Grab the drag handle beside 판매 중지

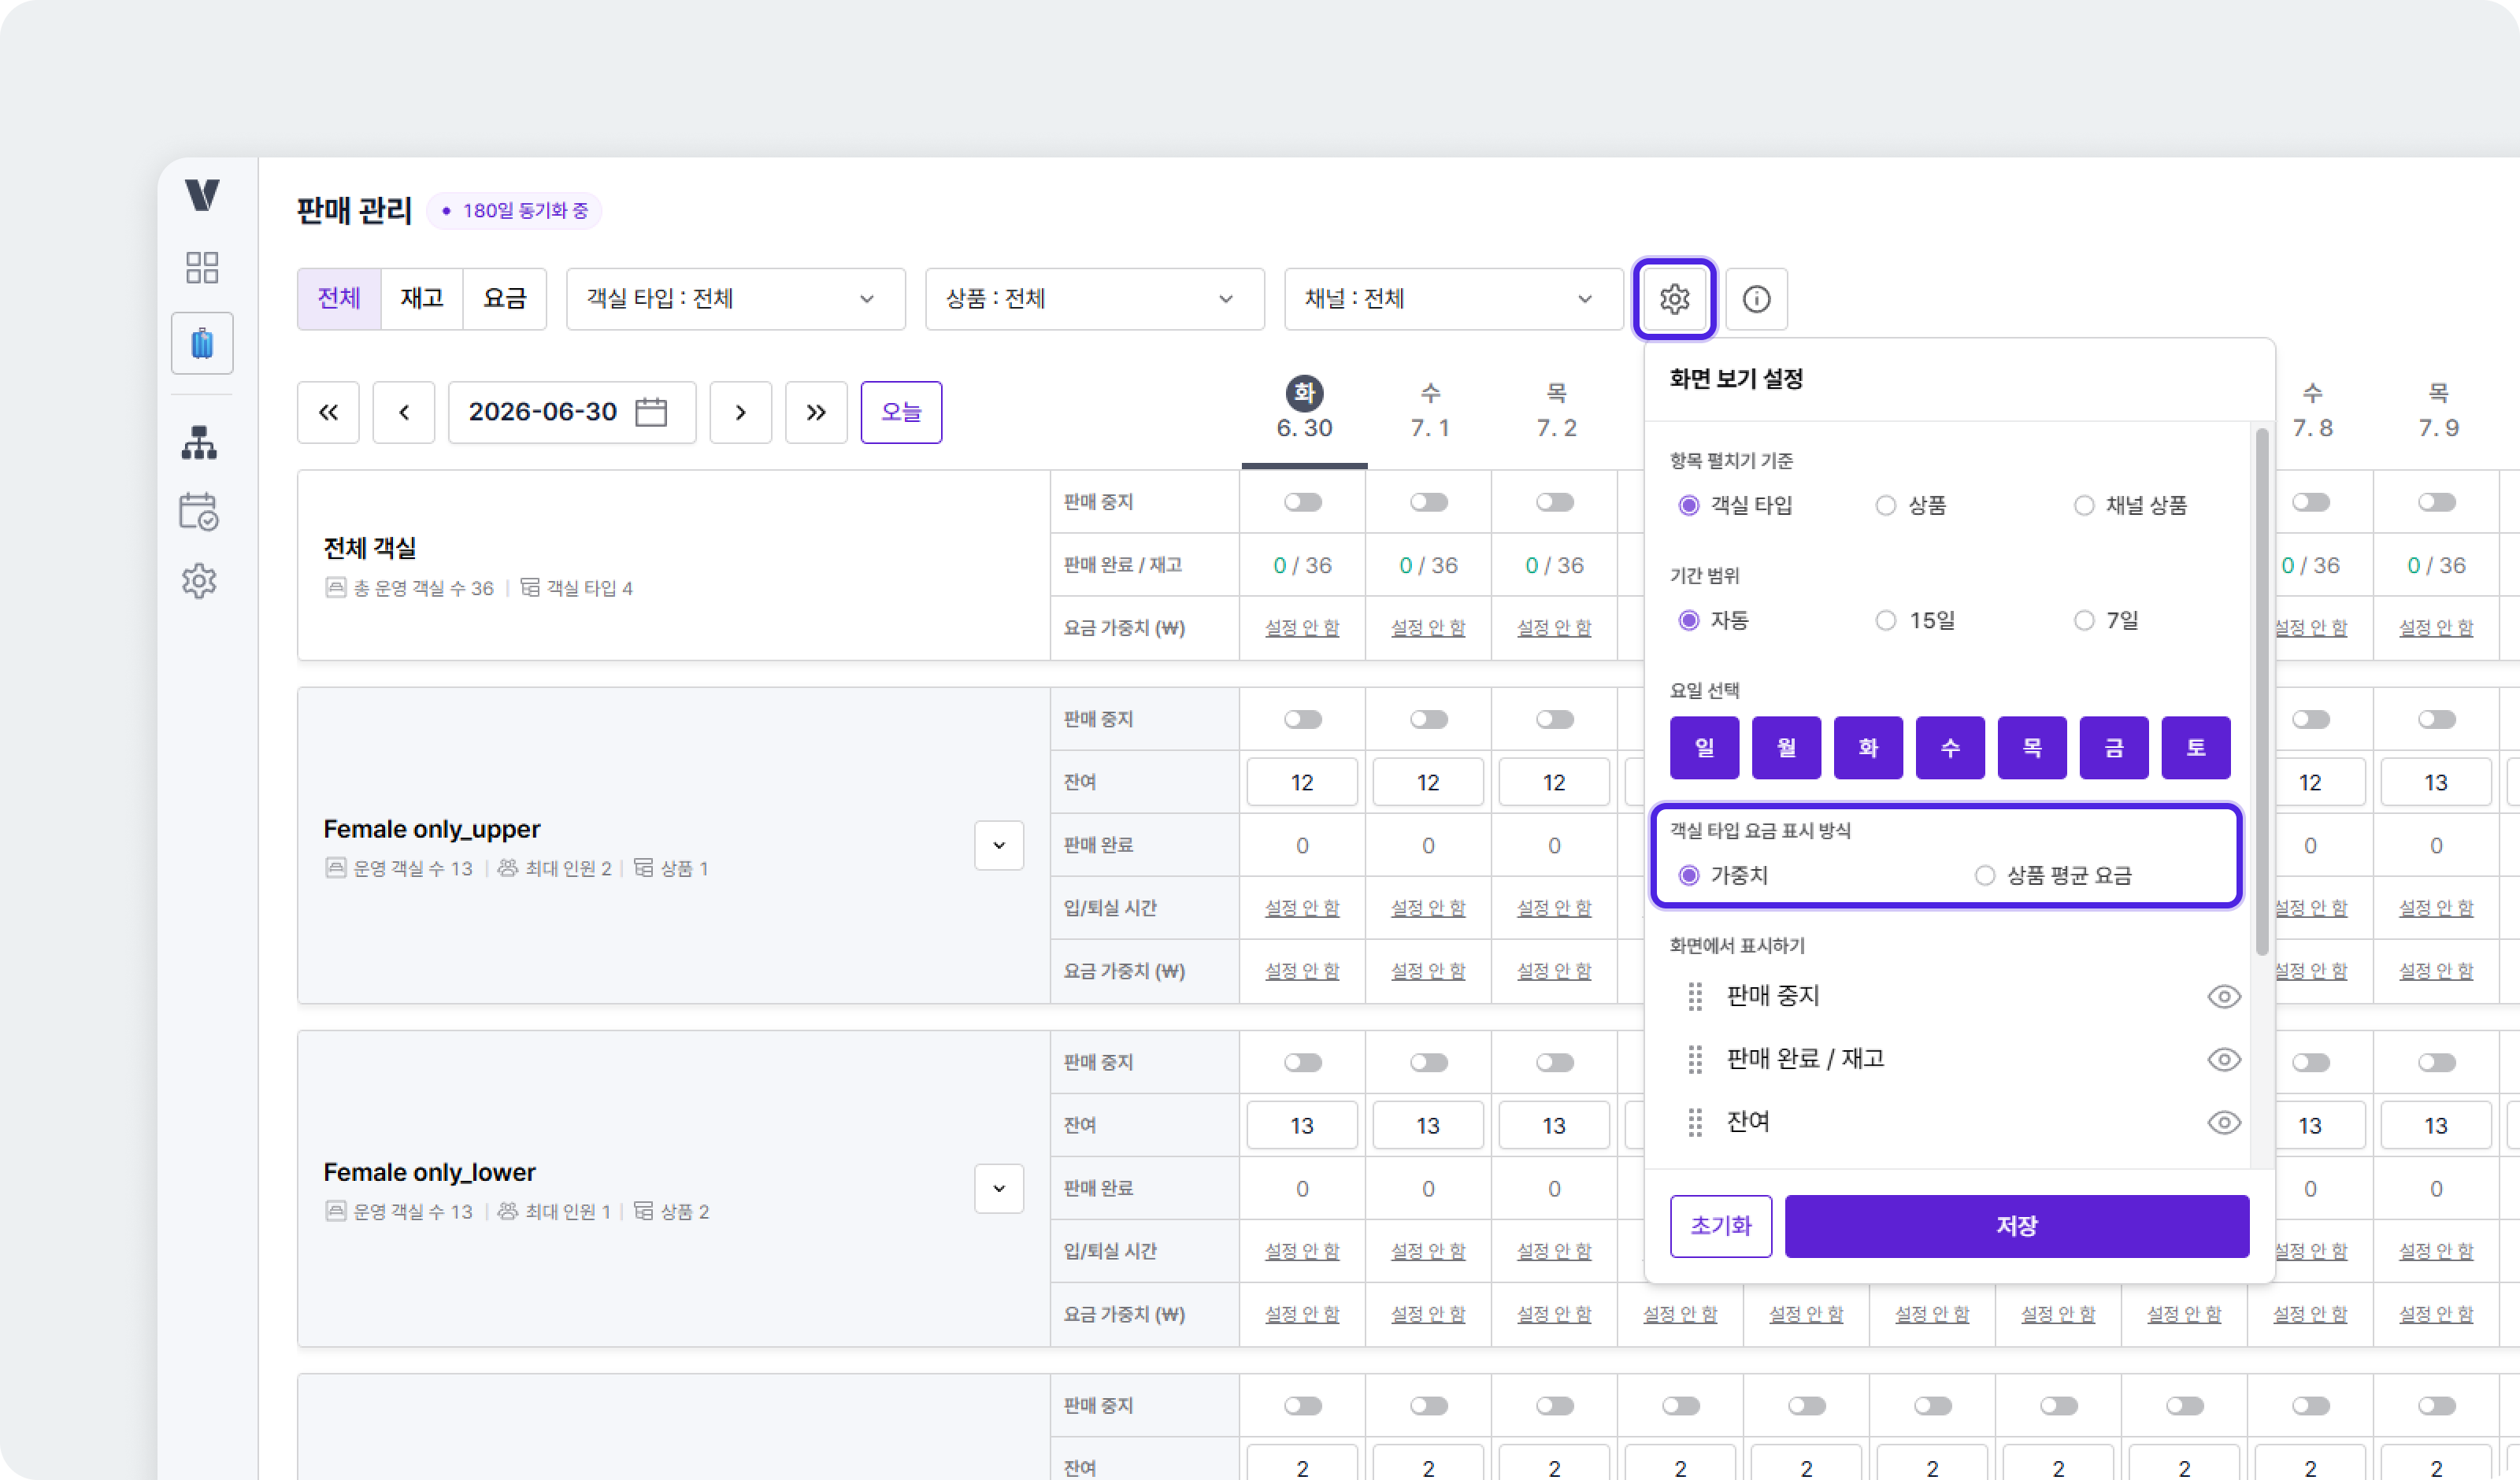tap(1695, 996)
